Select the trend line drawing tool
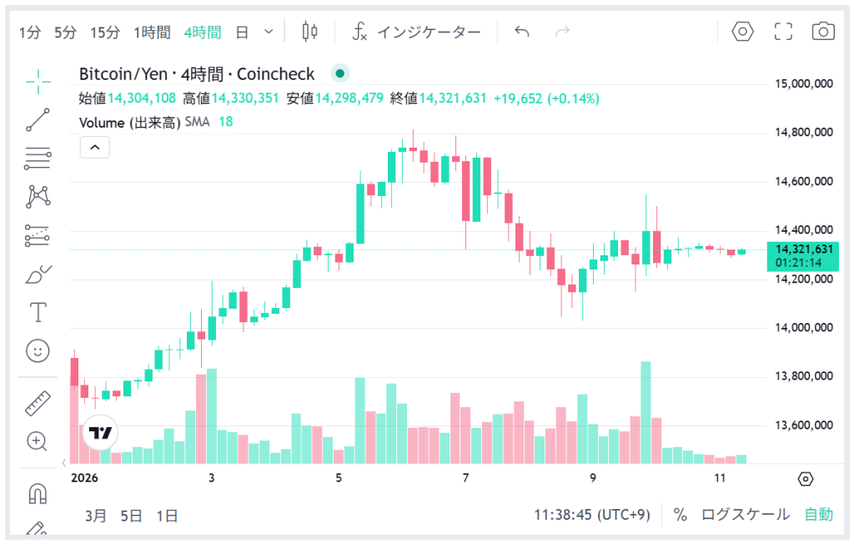Image resolution: width=854 pixels, height=544 pixels. [38, 119]
